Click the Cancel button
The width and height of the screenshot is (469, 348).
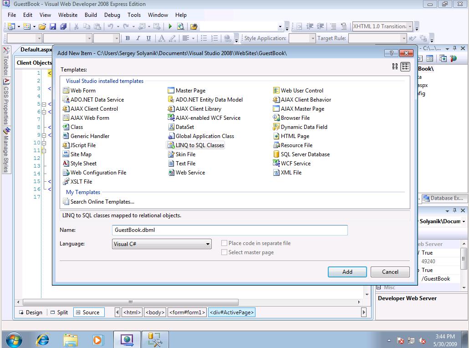coord(390,271)
